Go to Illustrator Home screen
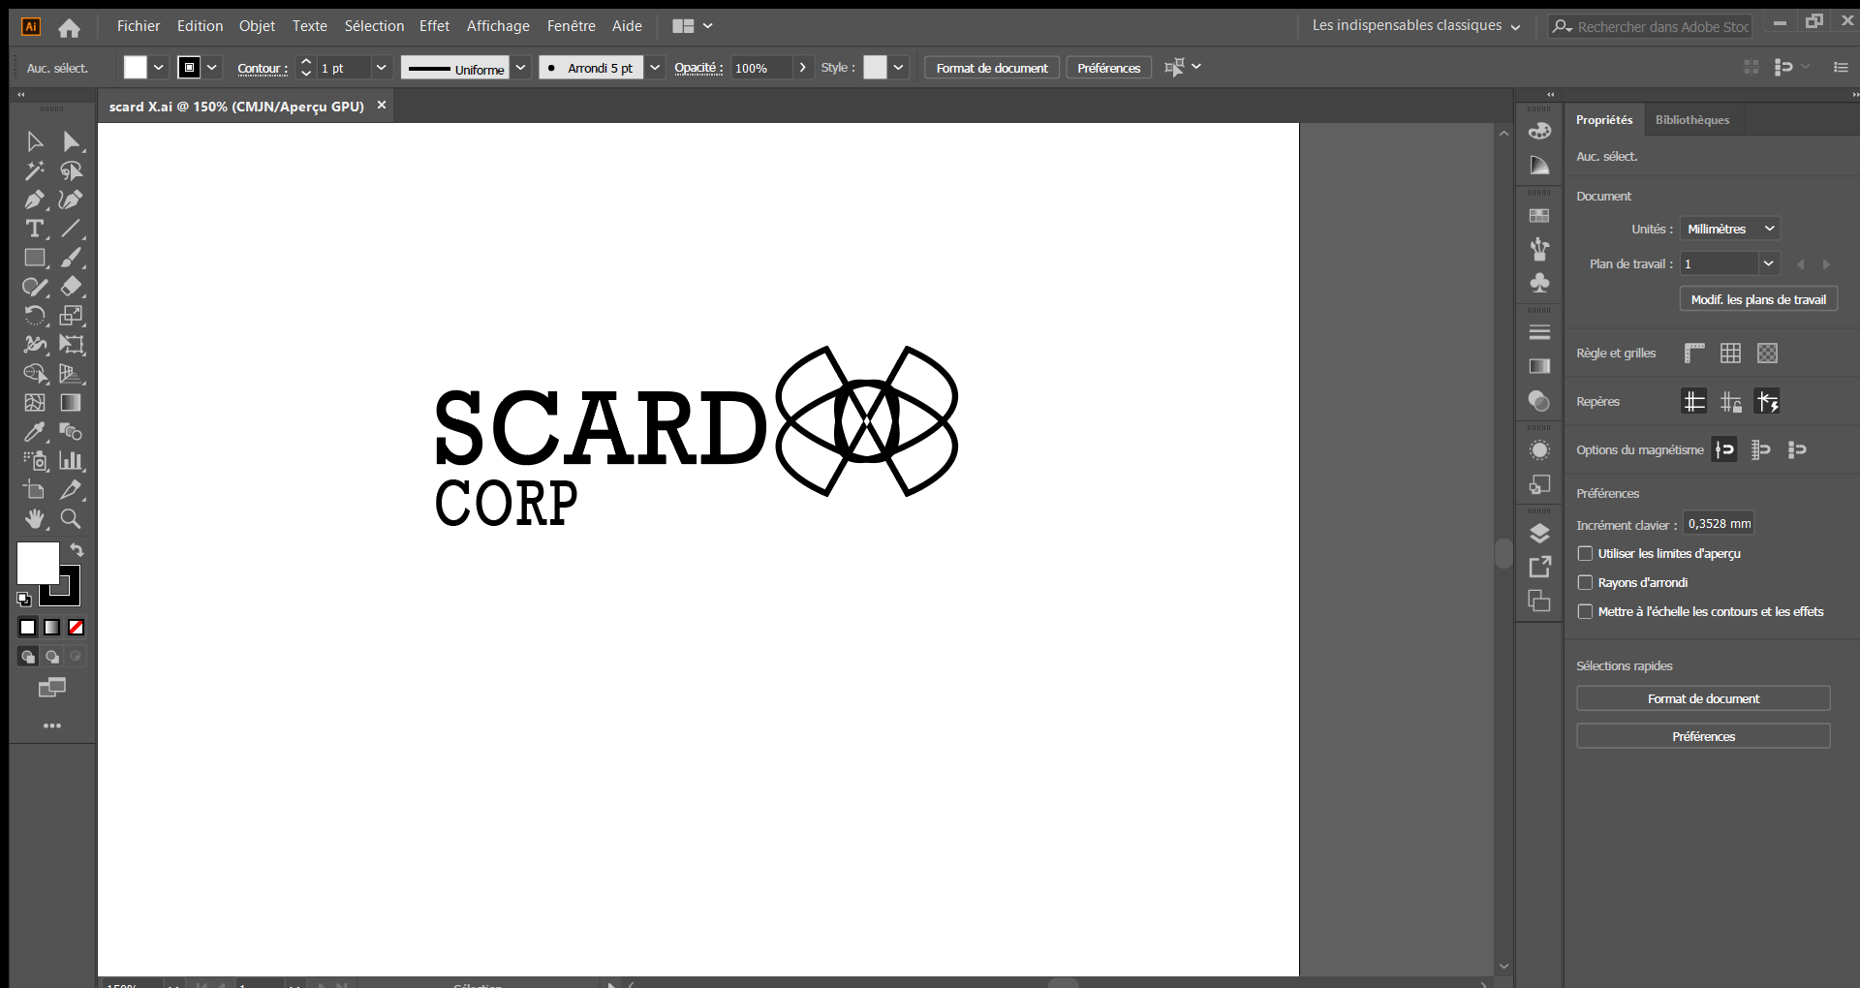 [x=69, y=27]
